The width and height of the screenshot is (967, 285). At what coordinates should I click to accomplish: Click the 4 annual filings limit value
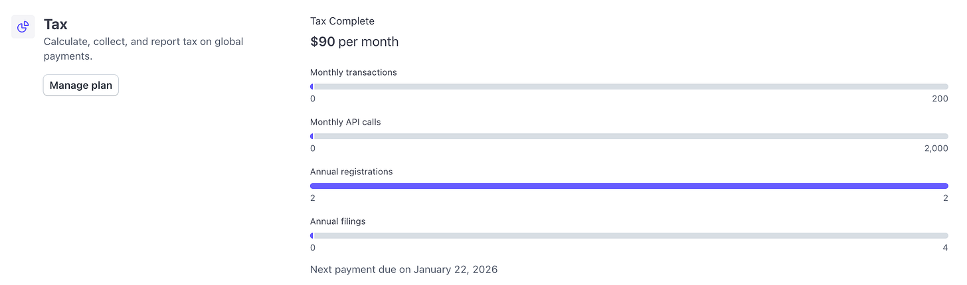[x=945, y=248]
